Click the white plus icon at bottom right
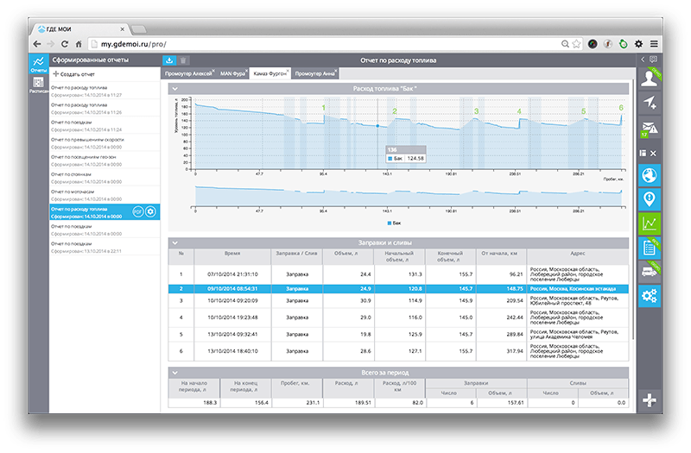This screenshot has height=453, width=691. [x=650, y=400]
